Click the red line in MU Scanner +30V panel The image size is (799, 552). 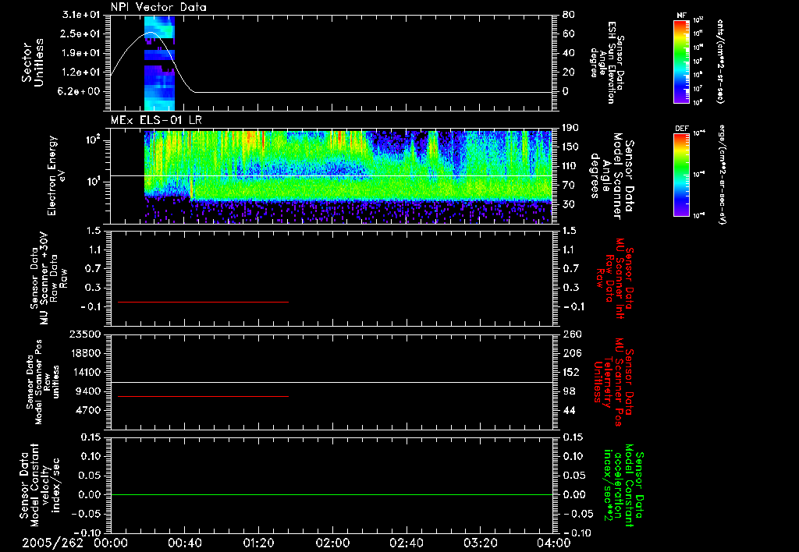[x=204, y=302]
